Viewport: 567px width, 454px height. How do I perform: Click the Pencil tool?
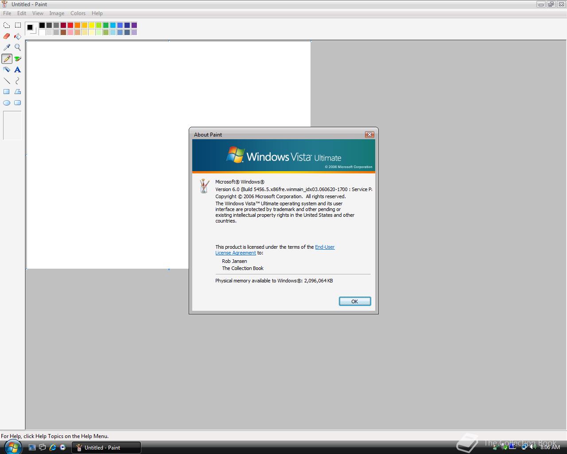[x=7, y=59]
